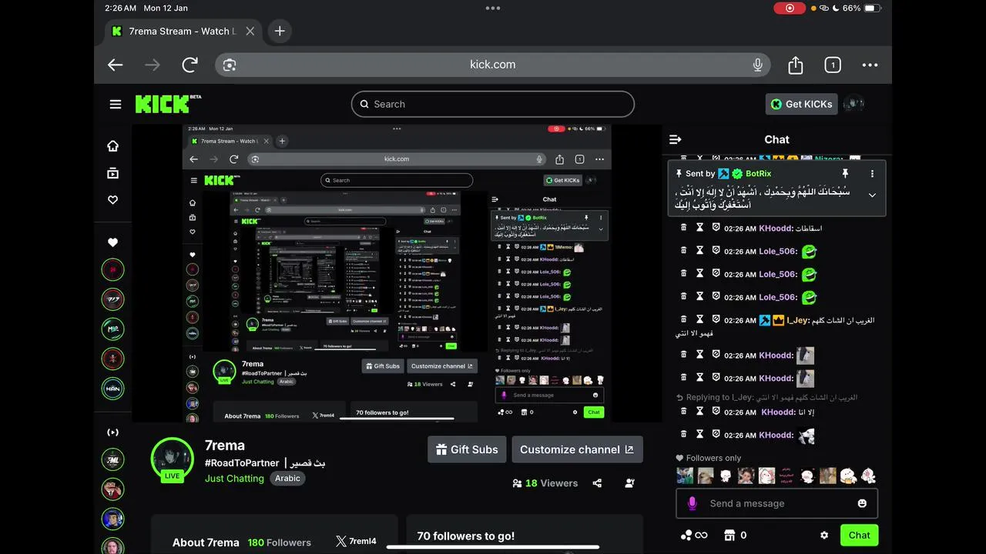Click the Gift Subs button
986x554 pixels.
tap(467, 449)
